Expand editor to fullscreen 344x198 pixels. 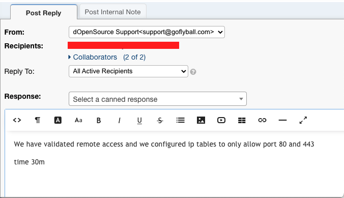(303, 120)
